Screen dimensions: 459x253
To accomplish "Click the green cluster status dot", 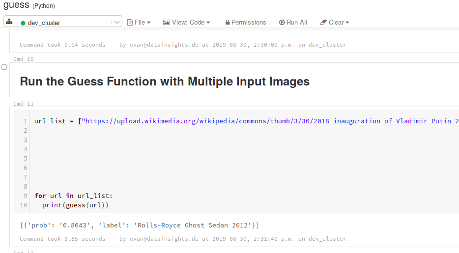I will 23,23.
